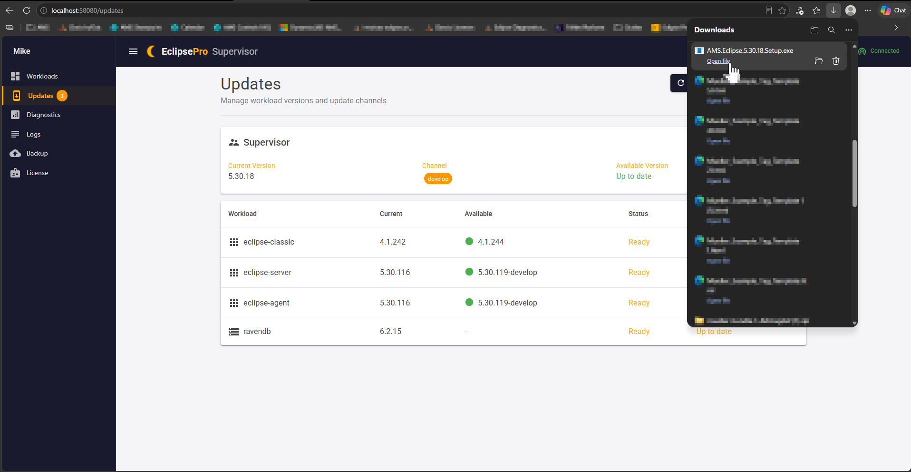Select the ravendb workload name
Image resolution: width=911 pixels, height=472 pixels.
coord(257,331)
